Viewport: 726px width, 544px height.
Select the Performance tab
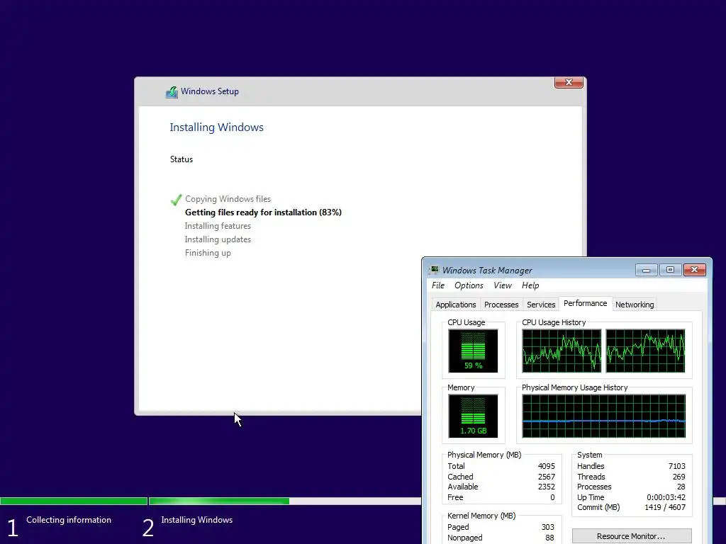[585, 303]
